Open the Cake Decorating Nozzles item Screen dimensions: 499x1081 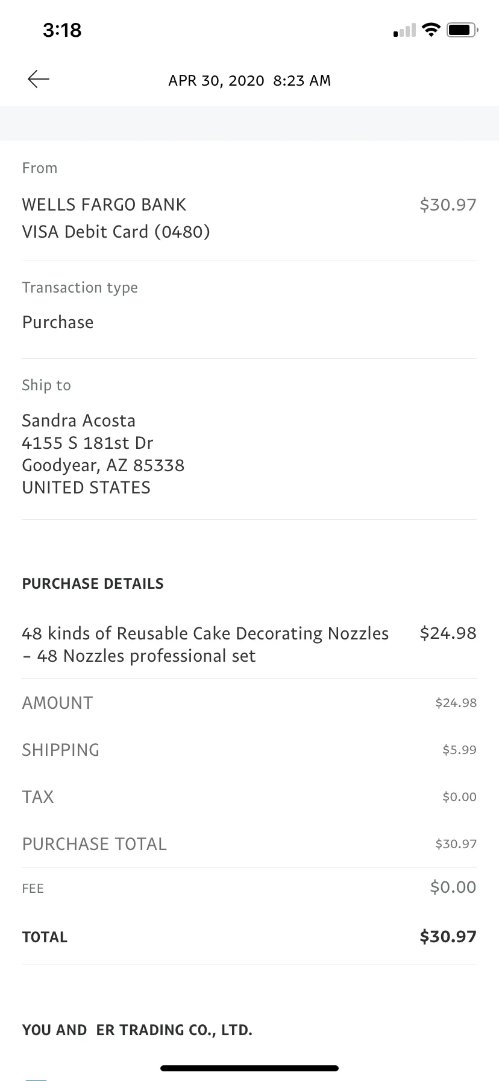tap(249, 644)
